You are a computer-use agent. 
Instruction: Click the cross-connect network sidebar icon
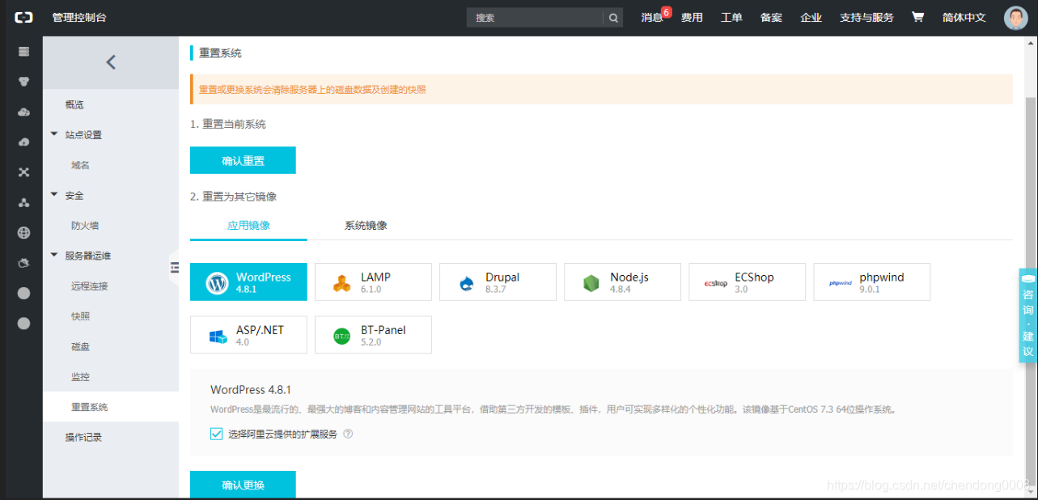coord(23,172)
